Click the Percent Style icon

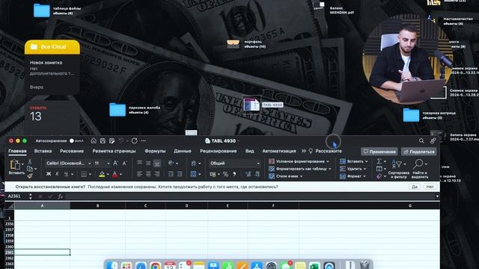pos(225,174)
